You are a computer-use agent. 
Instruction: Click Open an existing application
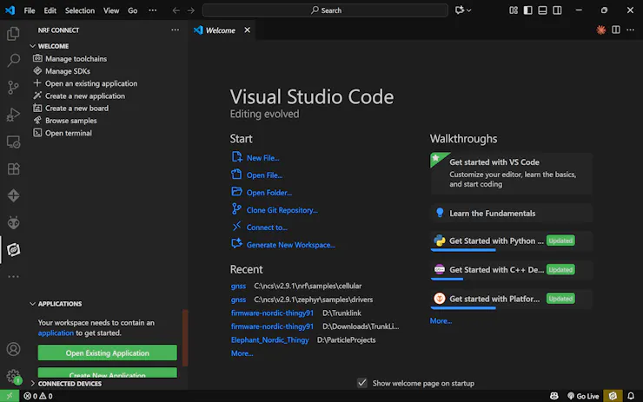(91, 83)
